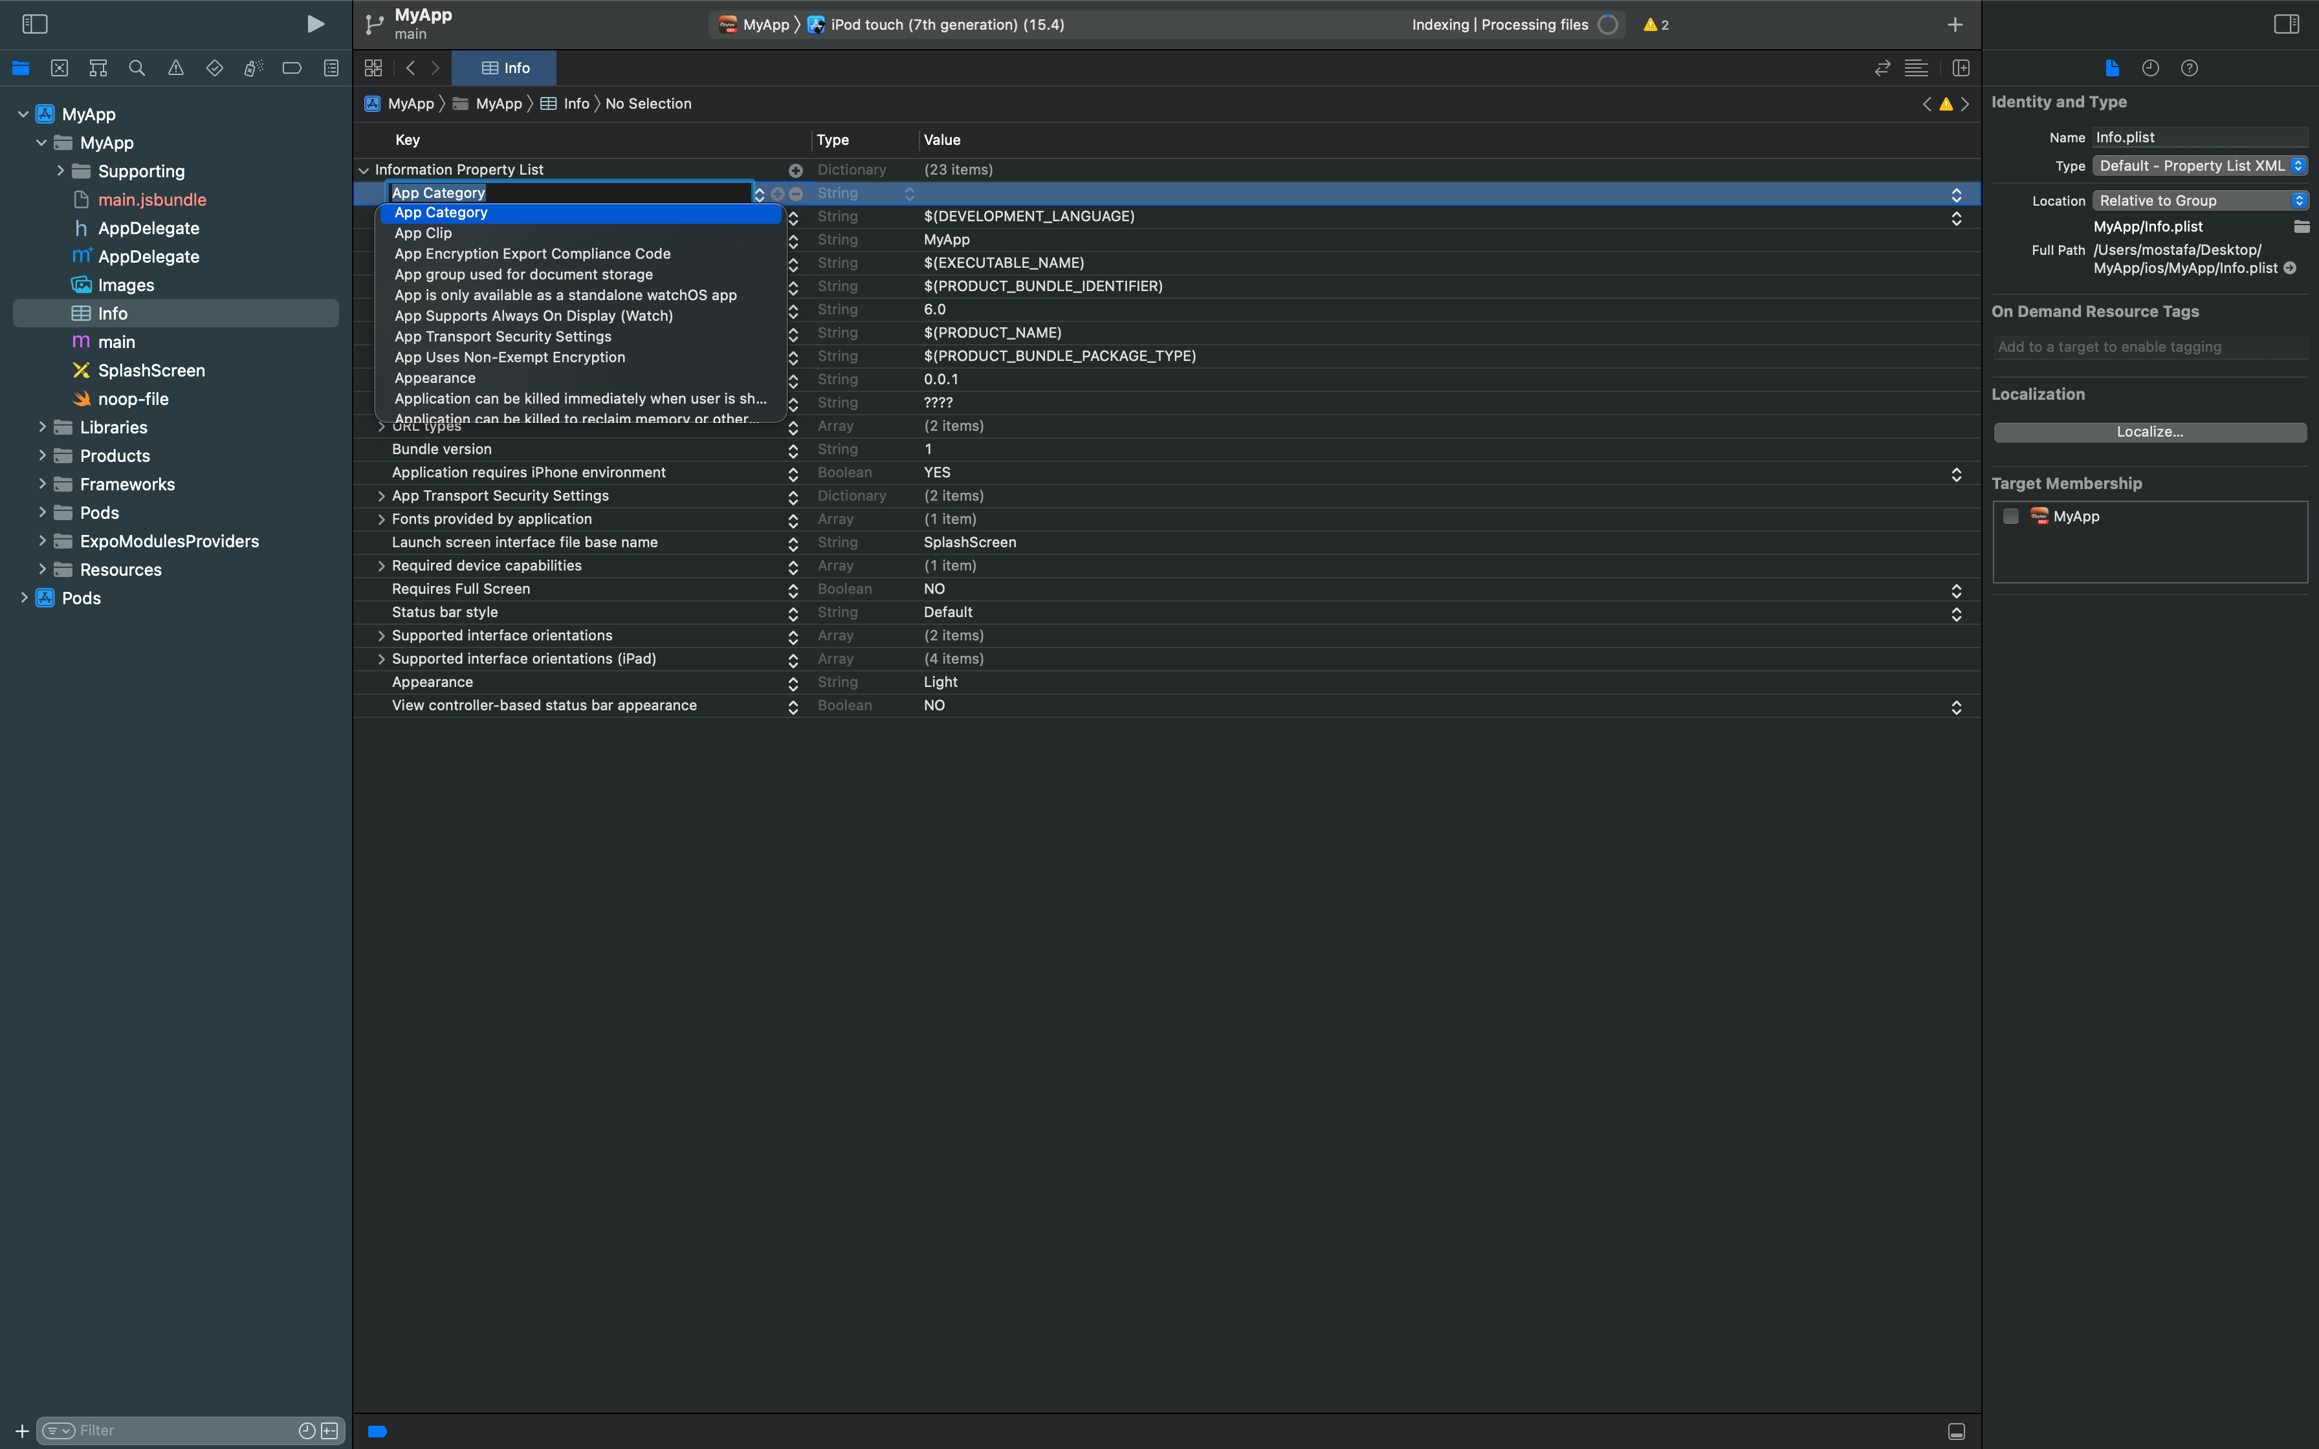Open the source control navigator icon

[60, 68]
